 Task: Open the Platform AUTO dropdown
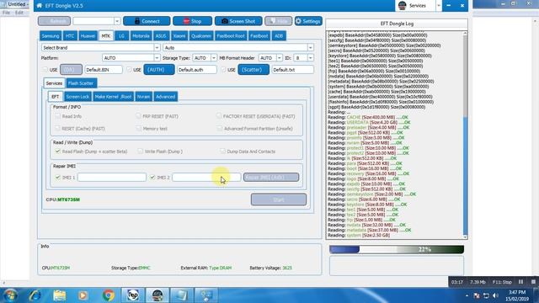pyautogui.click(x=157, y=58)
